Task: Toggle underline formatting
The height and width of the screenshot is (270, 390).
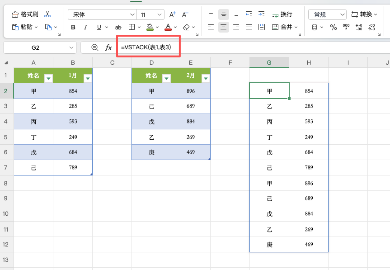Action: [x=99, y=27]
